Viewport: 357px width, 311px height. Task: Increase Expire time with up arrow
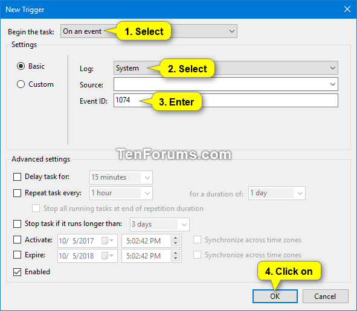click(175, 253)
